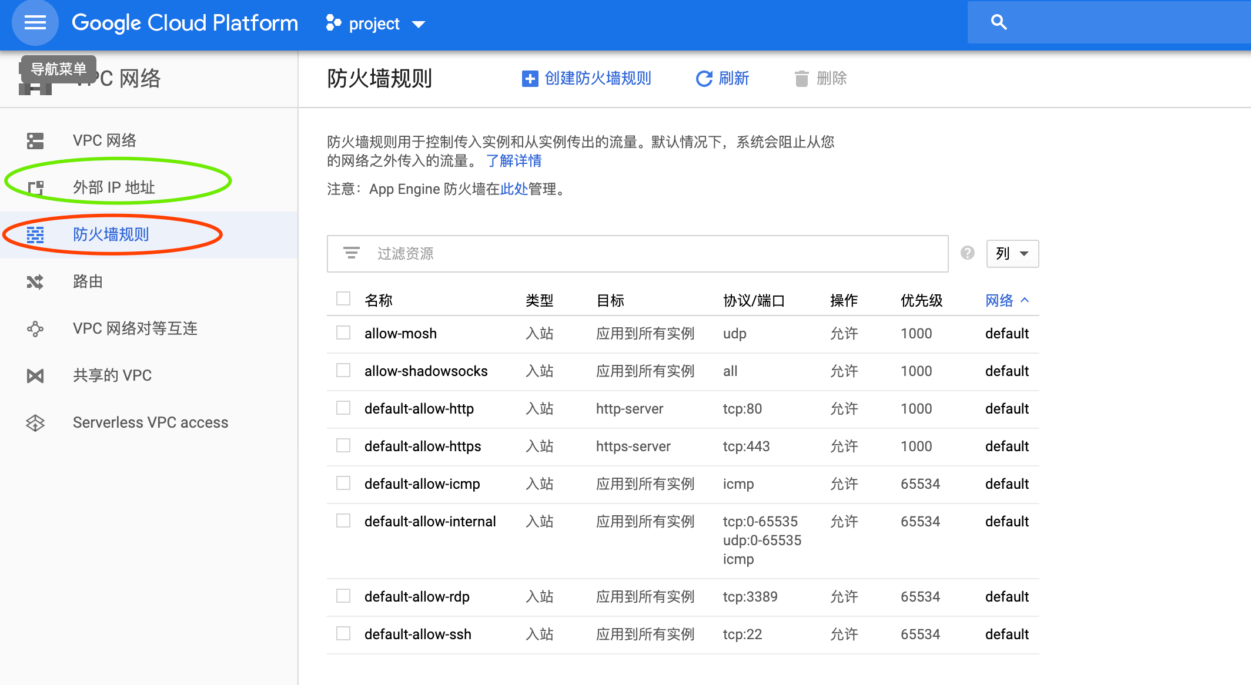Click the Serverless VPC access icon
Viewport: 1251px width, 685px height.
coord(35,422)
